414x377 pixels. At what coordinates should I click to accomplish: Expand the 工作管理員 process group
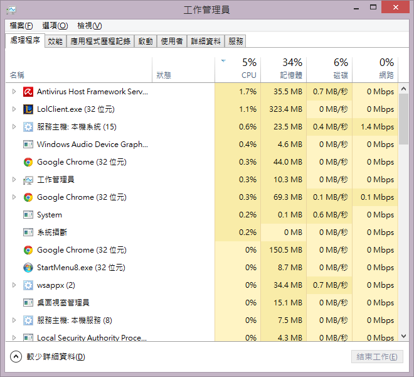coord(14,180)
